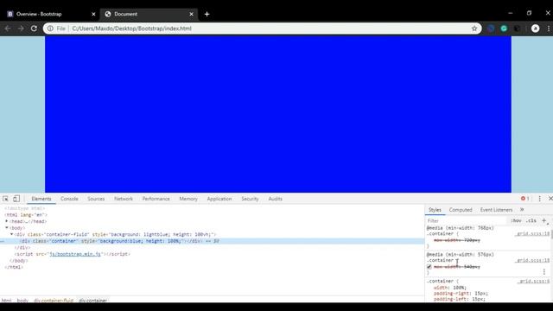This screenshot has height=311, width=553.
Task: Click the div.container-fluid breadcrumb
Action: [x=54, y=301]
